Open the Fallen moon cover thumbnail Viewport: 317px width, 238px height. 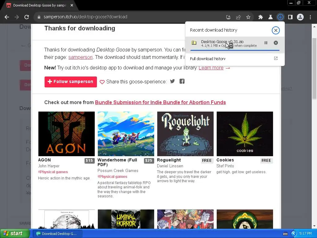67,219
